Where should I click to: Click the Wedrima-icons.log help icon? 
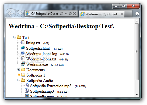pos(23,53)
